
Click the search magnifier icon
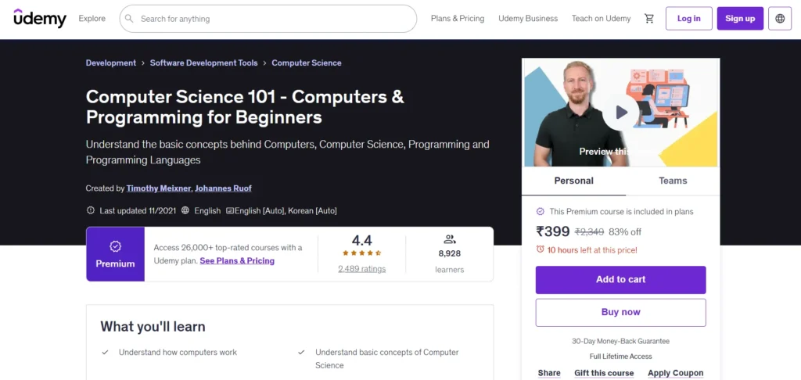(x=130, y=19)
